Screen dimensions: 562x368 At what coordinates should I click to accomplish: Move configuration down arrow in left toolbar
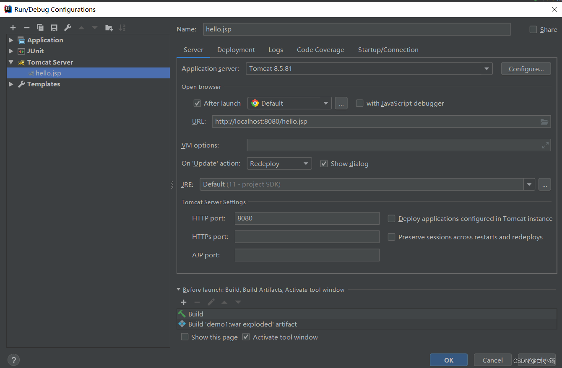pos(95,28)
